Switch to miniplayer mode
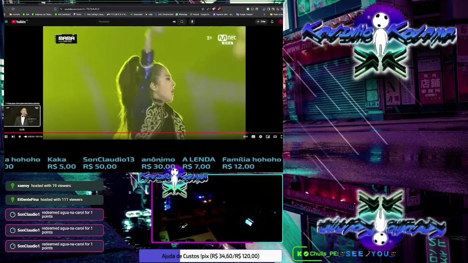This screenshot has width=468, height=263. tap(268, 137)
